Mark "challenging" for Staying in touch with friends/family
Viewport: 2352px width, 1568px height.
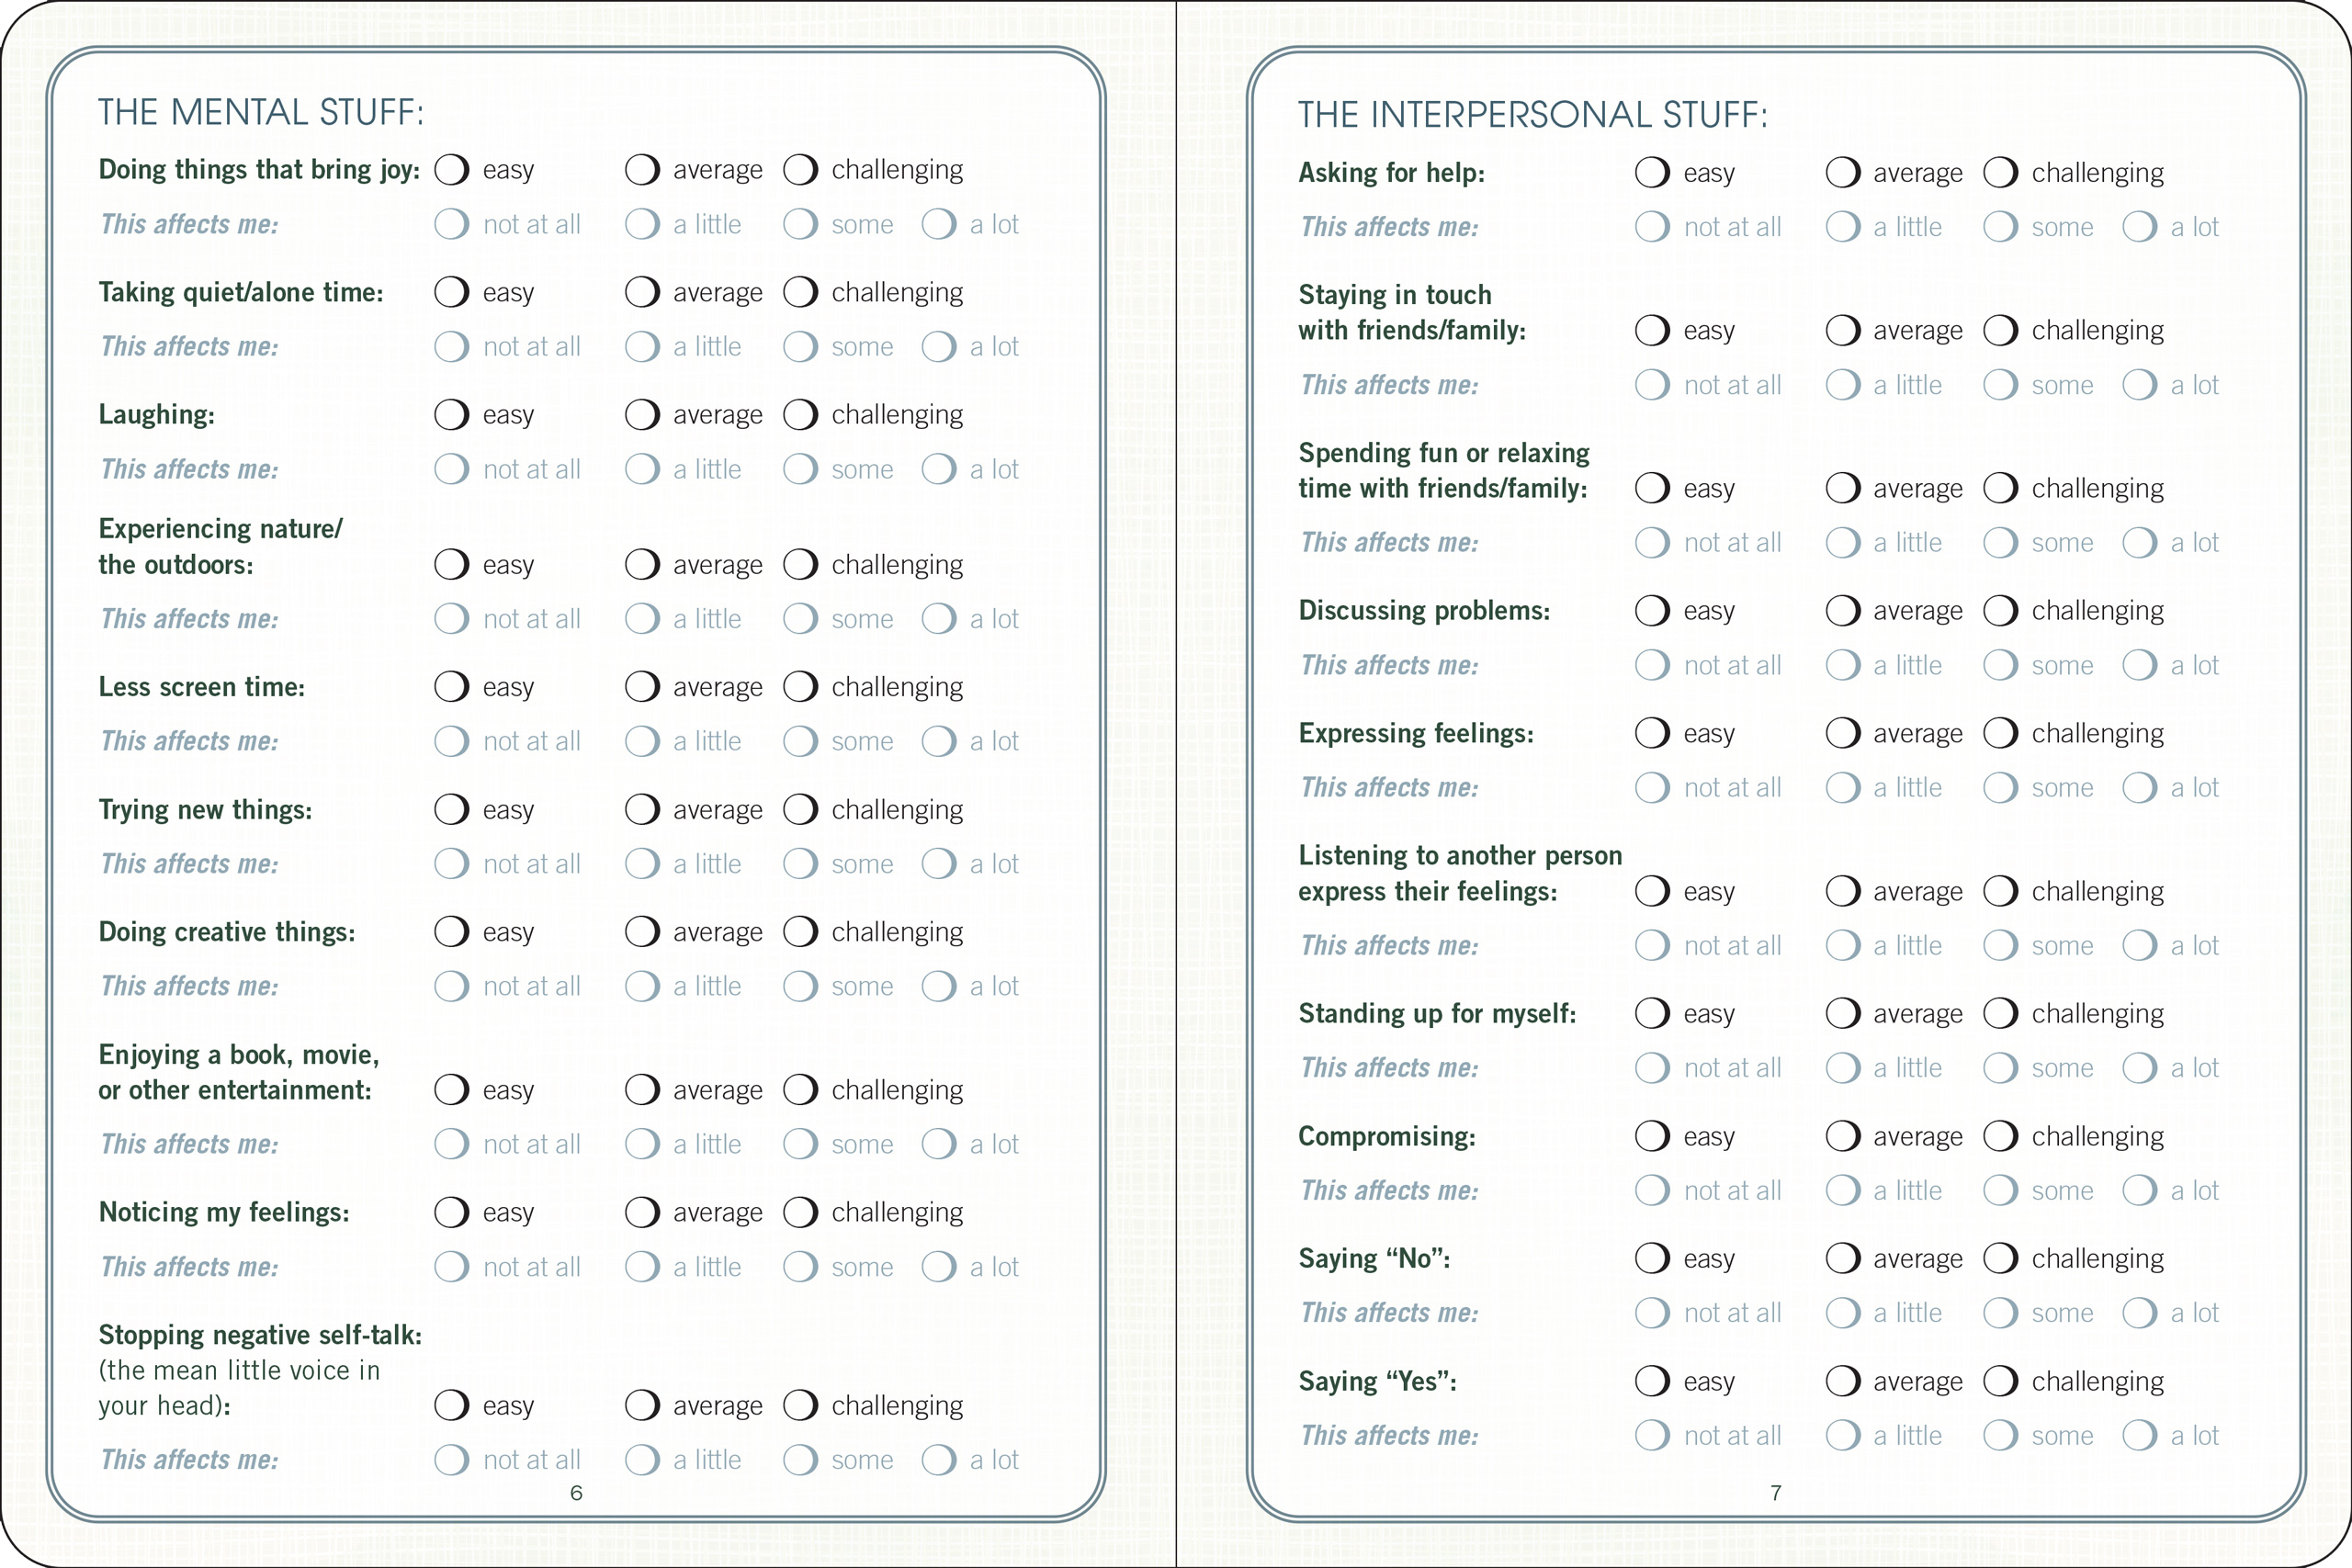(2001, 330)
